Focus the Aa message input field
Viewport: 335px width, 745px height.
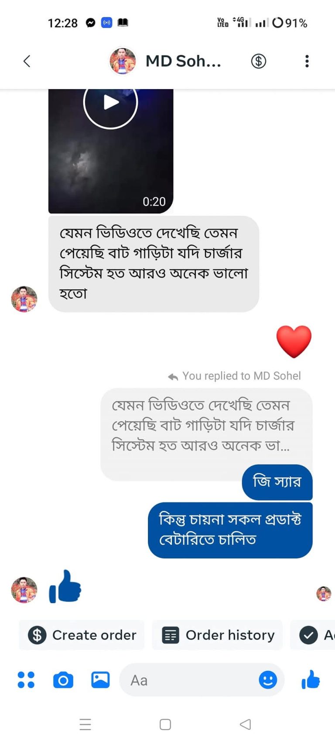coord(188,680)
